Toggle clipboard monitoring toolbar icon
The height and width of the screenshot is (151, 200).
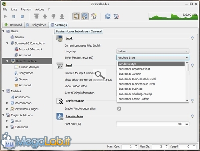[x=76, y=16]
